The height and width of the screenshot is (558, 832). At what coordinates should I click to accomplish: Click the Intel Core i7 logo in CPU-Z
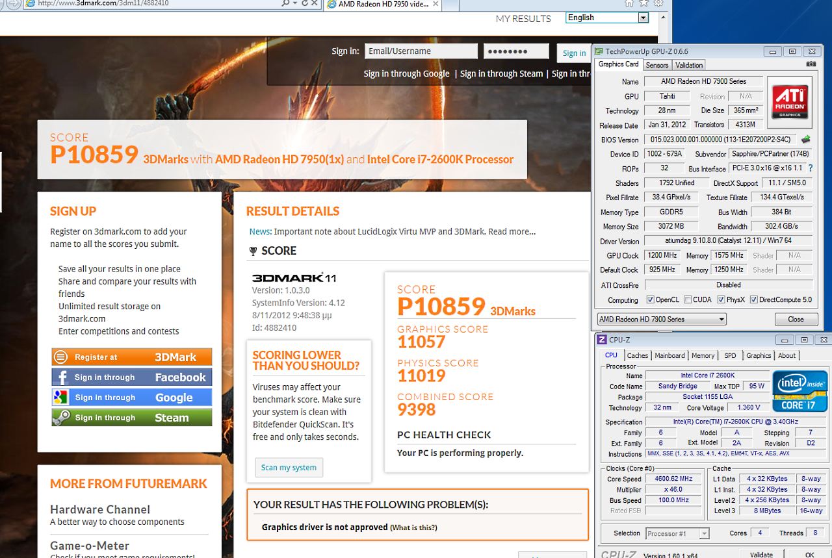coord(799,391)
